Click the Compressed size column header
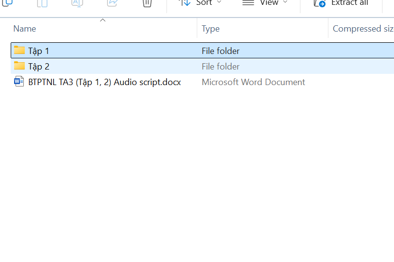Viewport: 394px width, 262px height. click(x=362, y=29)
